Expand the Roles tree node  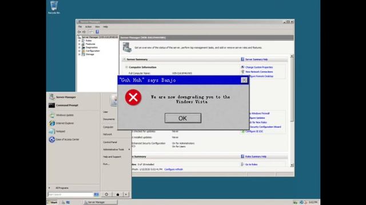[x=79, y=40]
